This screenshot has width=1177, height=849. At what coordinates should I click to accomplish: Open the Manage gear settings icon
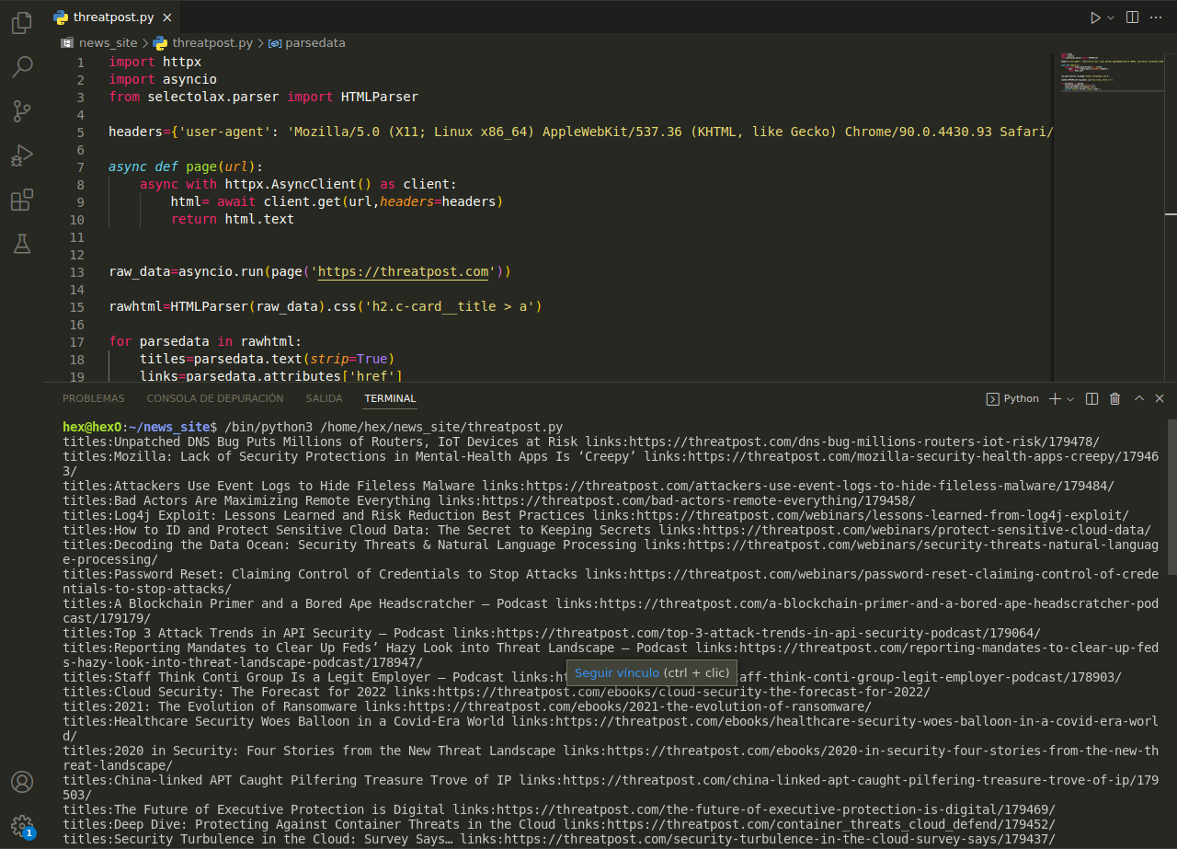coord(22,826)
